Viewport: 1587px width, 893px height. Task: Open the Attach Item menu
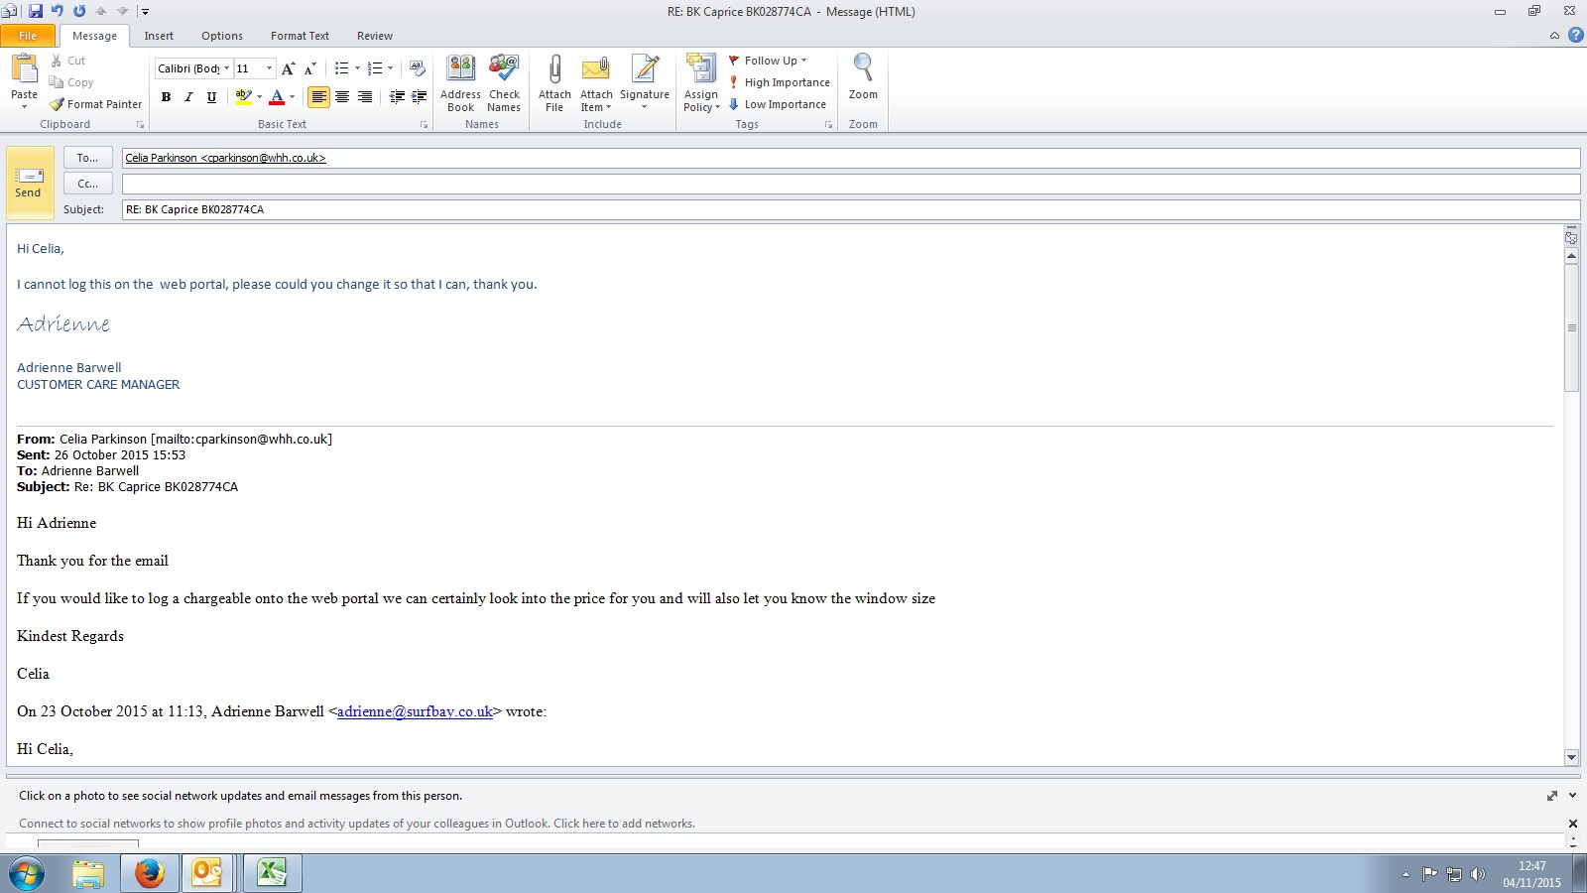click(596, 83)
